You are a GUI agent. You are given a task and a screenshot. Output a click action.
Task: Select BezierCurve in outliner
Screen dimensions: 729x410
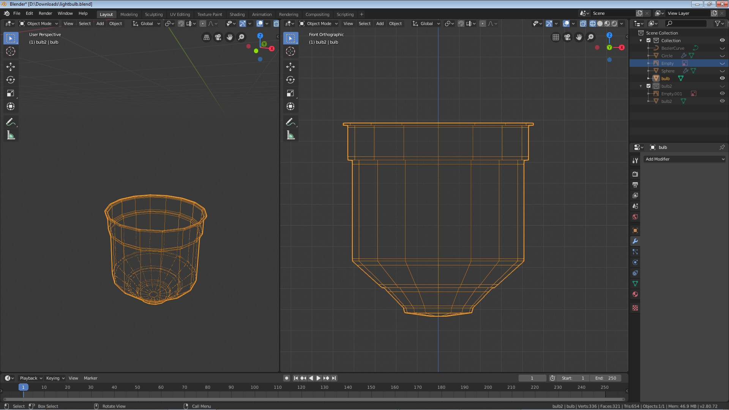(x=672, y=48)
